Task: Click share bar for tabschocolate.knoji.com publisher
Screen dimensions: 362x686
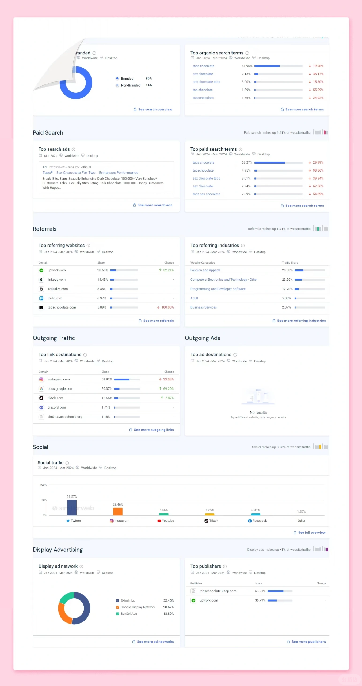Action: [x=280, y=591]
